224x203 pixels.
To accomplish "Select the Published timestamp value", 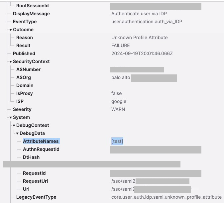I will pos(142,53).
